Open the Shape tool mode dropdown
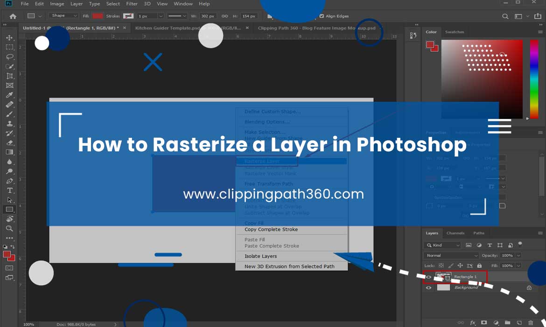 (63, 16)
